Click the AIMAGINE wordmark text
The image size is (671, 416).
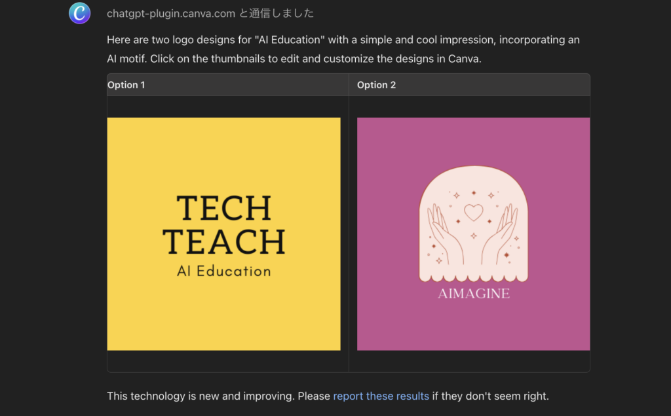pos(473,294)
